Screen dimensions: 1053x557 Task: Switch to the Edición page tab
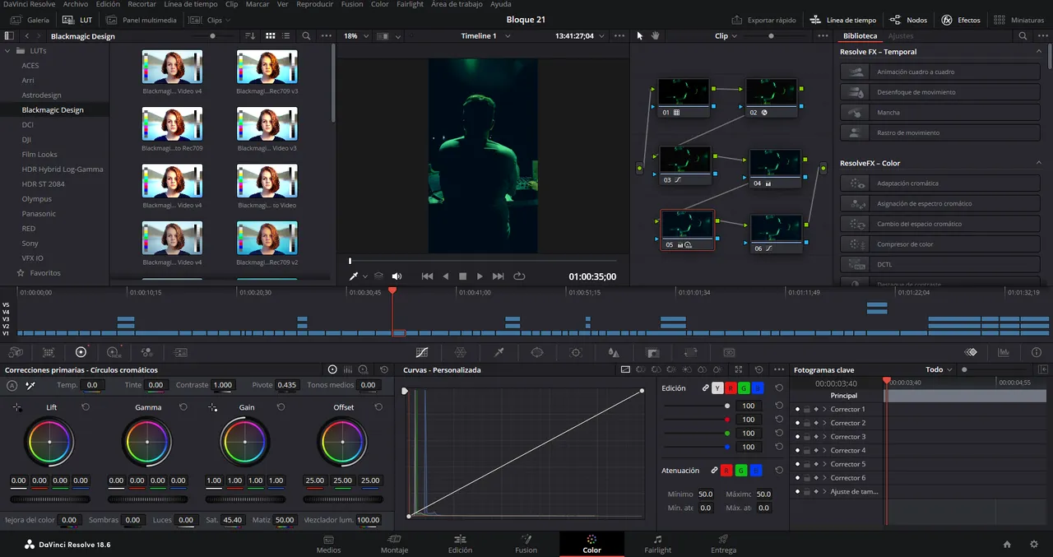(460, 545)
